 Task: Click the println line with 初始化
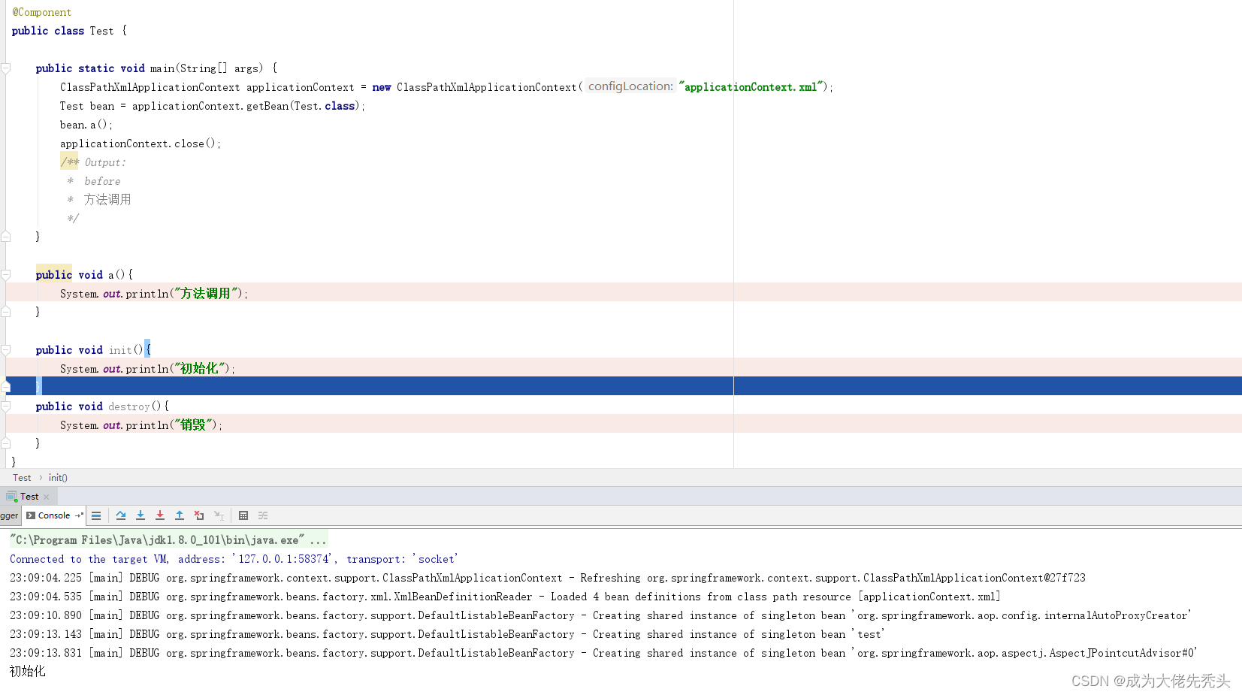pos(148,368)
